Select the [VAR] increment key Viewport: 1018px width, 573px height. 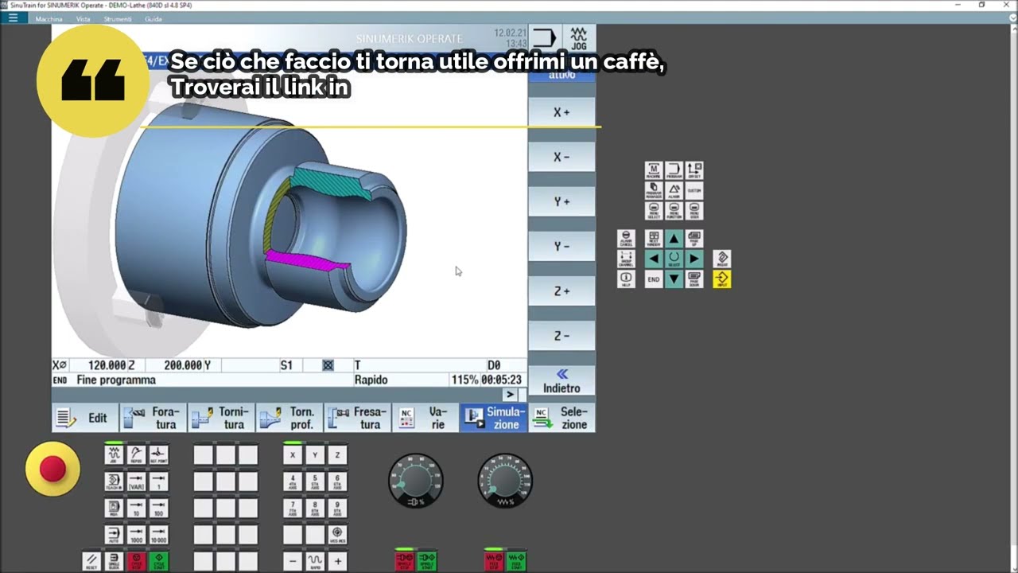pyautogui.click(x=136, y=481)
